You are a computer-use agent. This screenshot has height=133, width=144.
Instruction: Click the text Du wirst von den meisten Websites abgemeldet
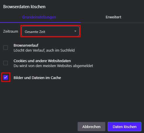53,66
